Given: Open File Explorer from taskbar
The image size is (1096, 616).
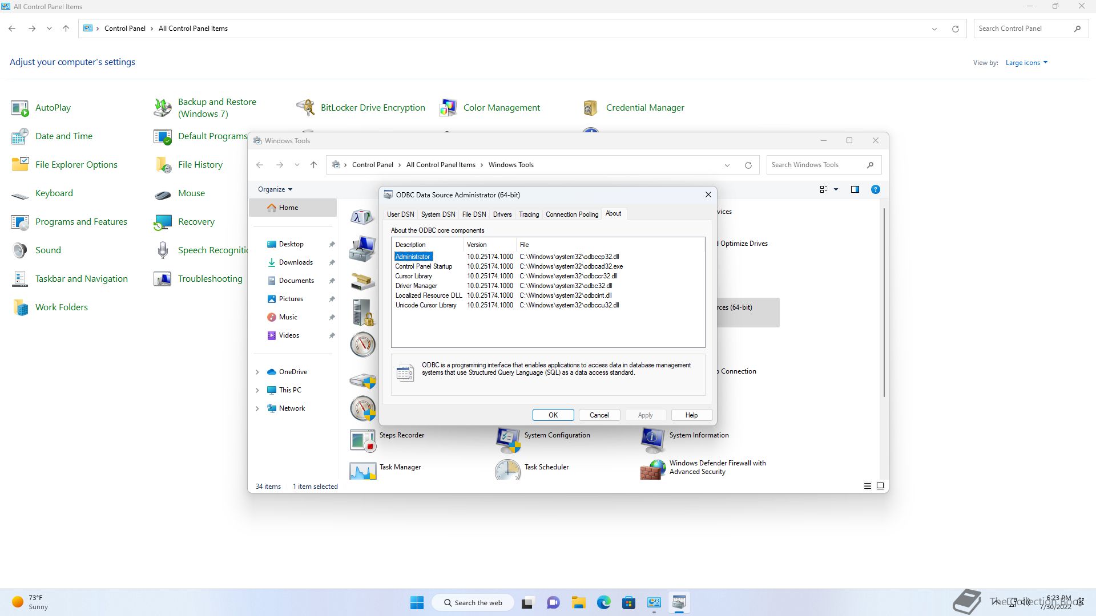Looking at the screenshot, I should click(x=579, y=602).
